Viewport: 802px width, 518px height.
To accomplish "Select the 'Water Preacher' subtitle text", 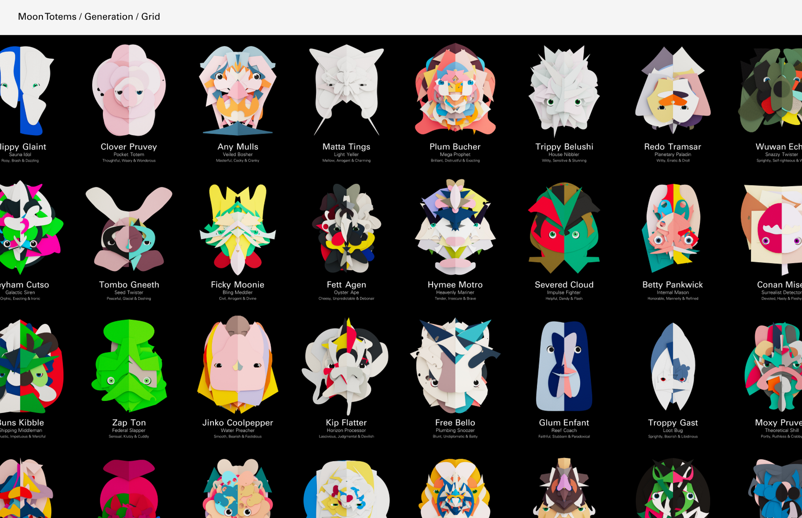I will (237, 430).
